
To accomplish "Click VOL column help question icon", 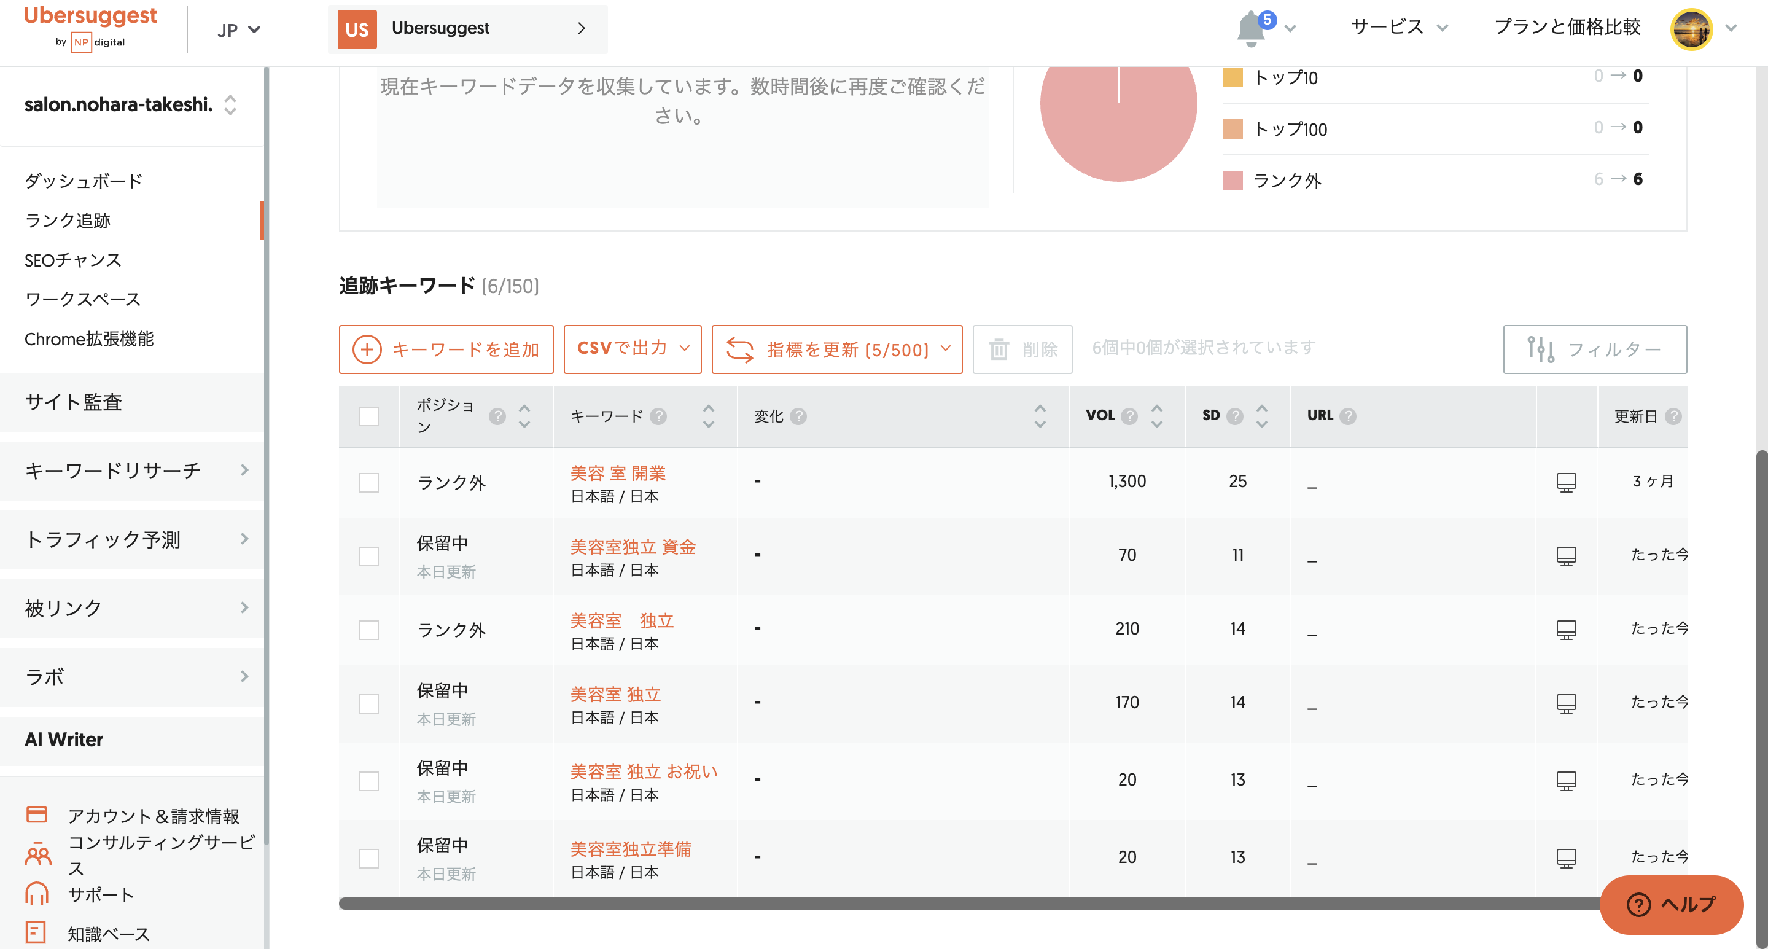I will pyautogui.click(x=1129, y=416).
